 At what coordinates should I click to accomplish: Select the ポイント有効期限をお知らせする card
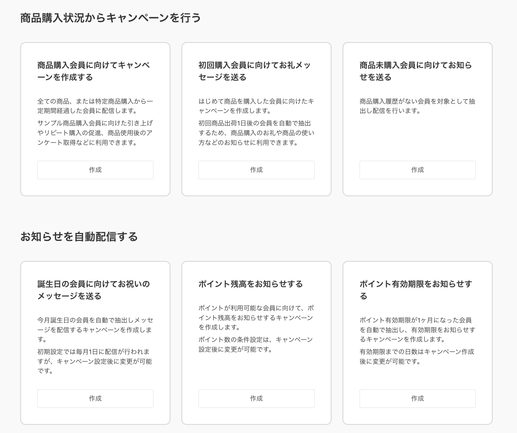point(417,342)
